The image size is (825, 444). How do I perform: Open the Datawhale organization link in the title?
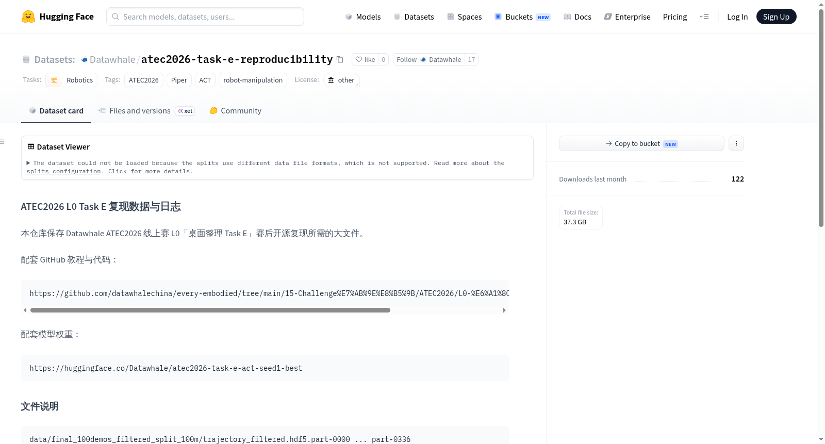112,59
